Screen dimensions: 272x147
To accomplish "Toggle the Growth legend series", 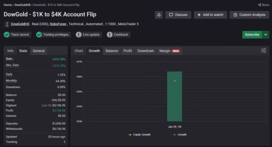I will (180, 135).
